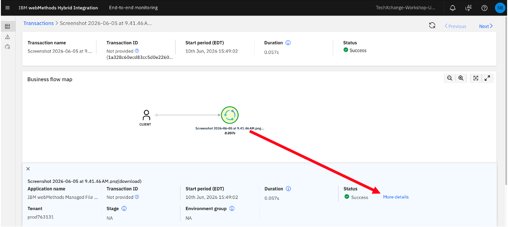The height and width of the screenshot is (227, 508).
Task: Open TechXchange-Workshop tenant selector
Action: coord(406,8)
